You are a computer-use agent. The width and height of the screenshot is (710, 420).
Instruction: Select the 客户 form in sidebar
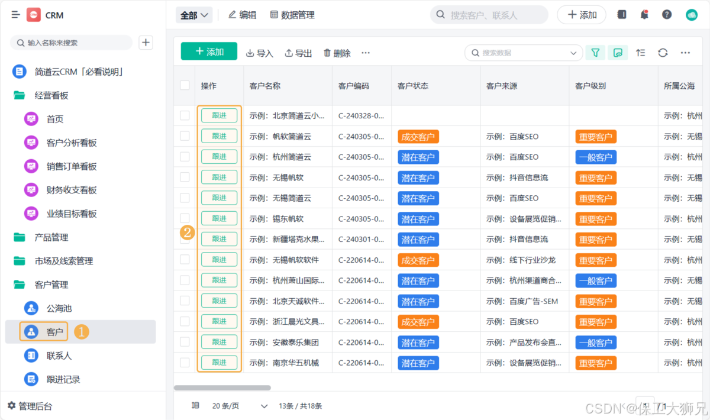tap(80, 332)
